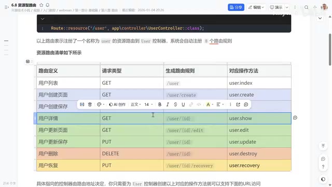
Task: Toggle strikethrough formatting
Action: tap(175, 104)
